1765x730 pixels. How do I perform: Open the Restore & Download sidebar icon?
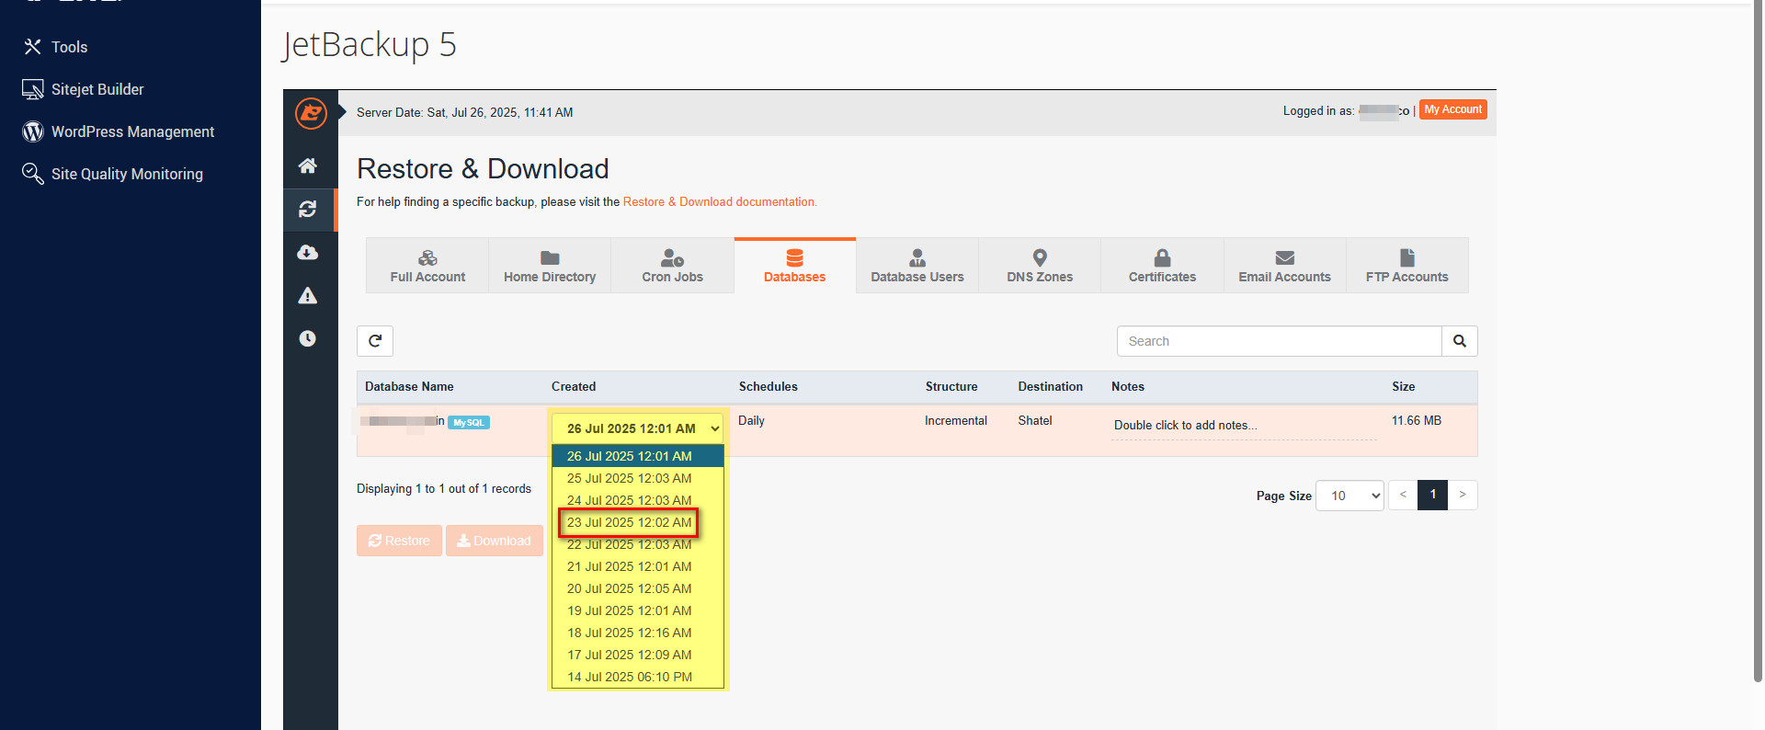(x=308, y=210)
